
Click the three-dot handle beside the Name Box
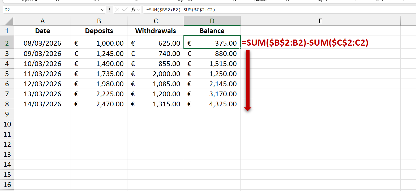109,10
